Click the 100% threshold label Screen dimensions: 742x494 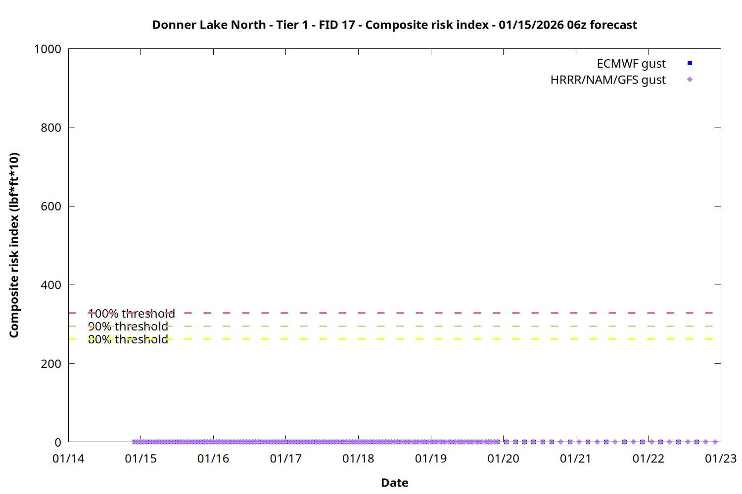[131, 314]
